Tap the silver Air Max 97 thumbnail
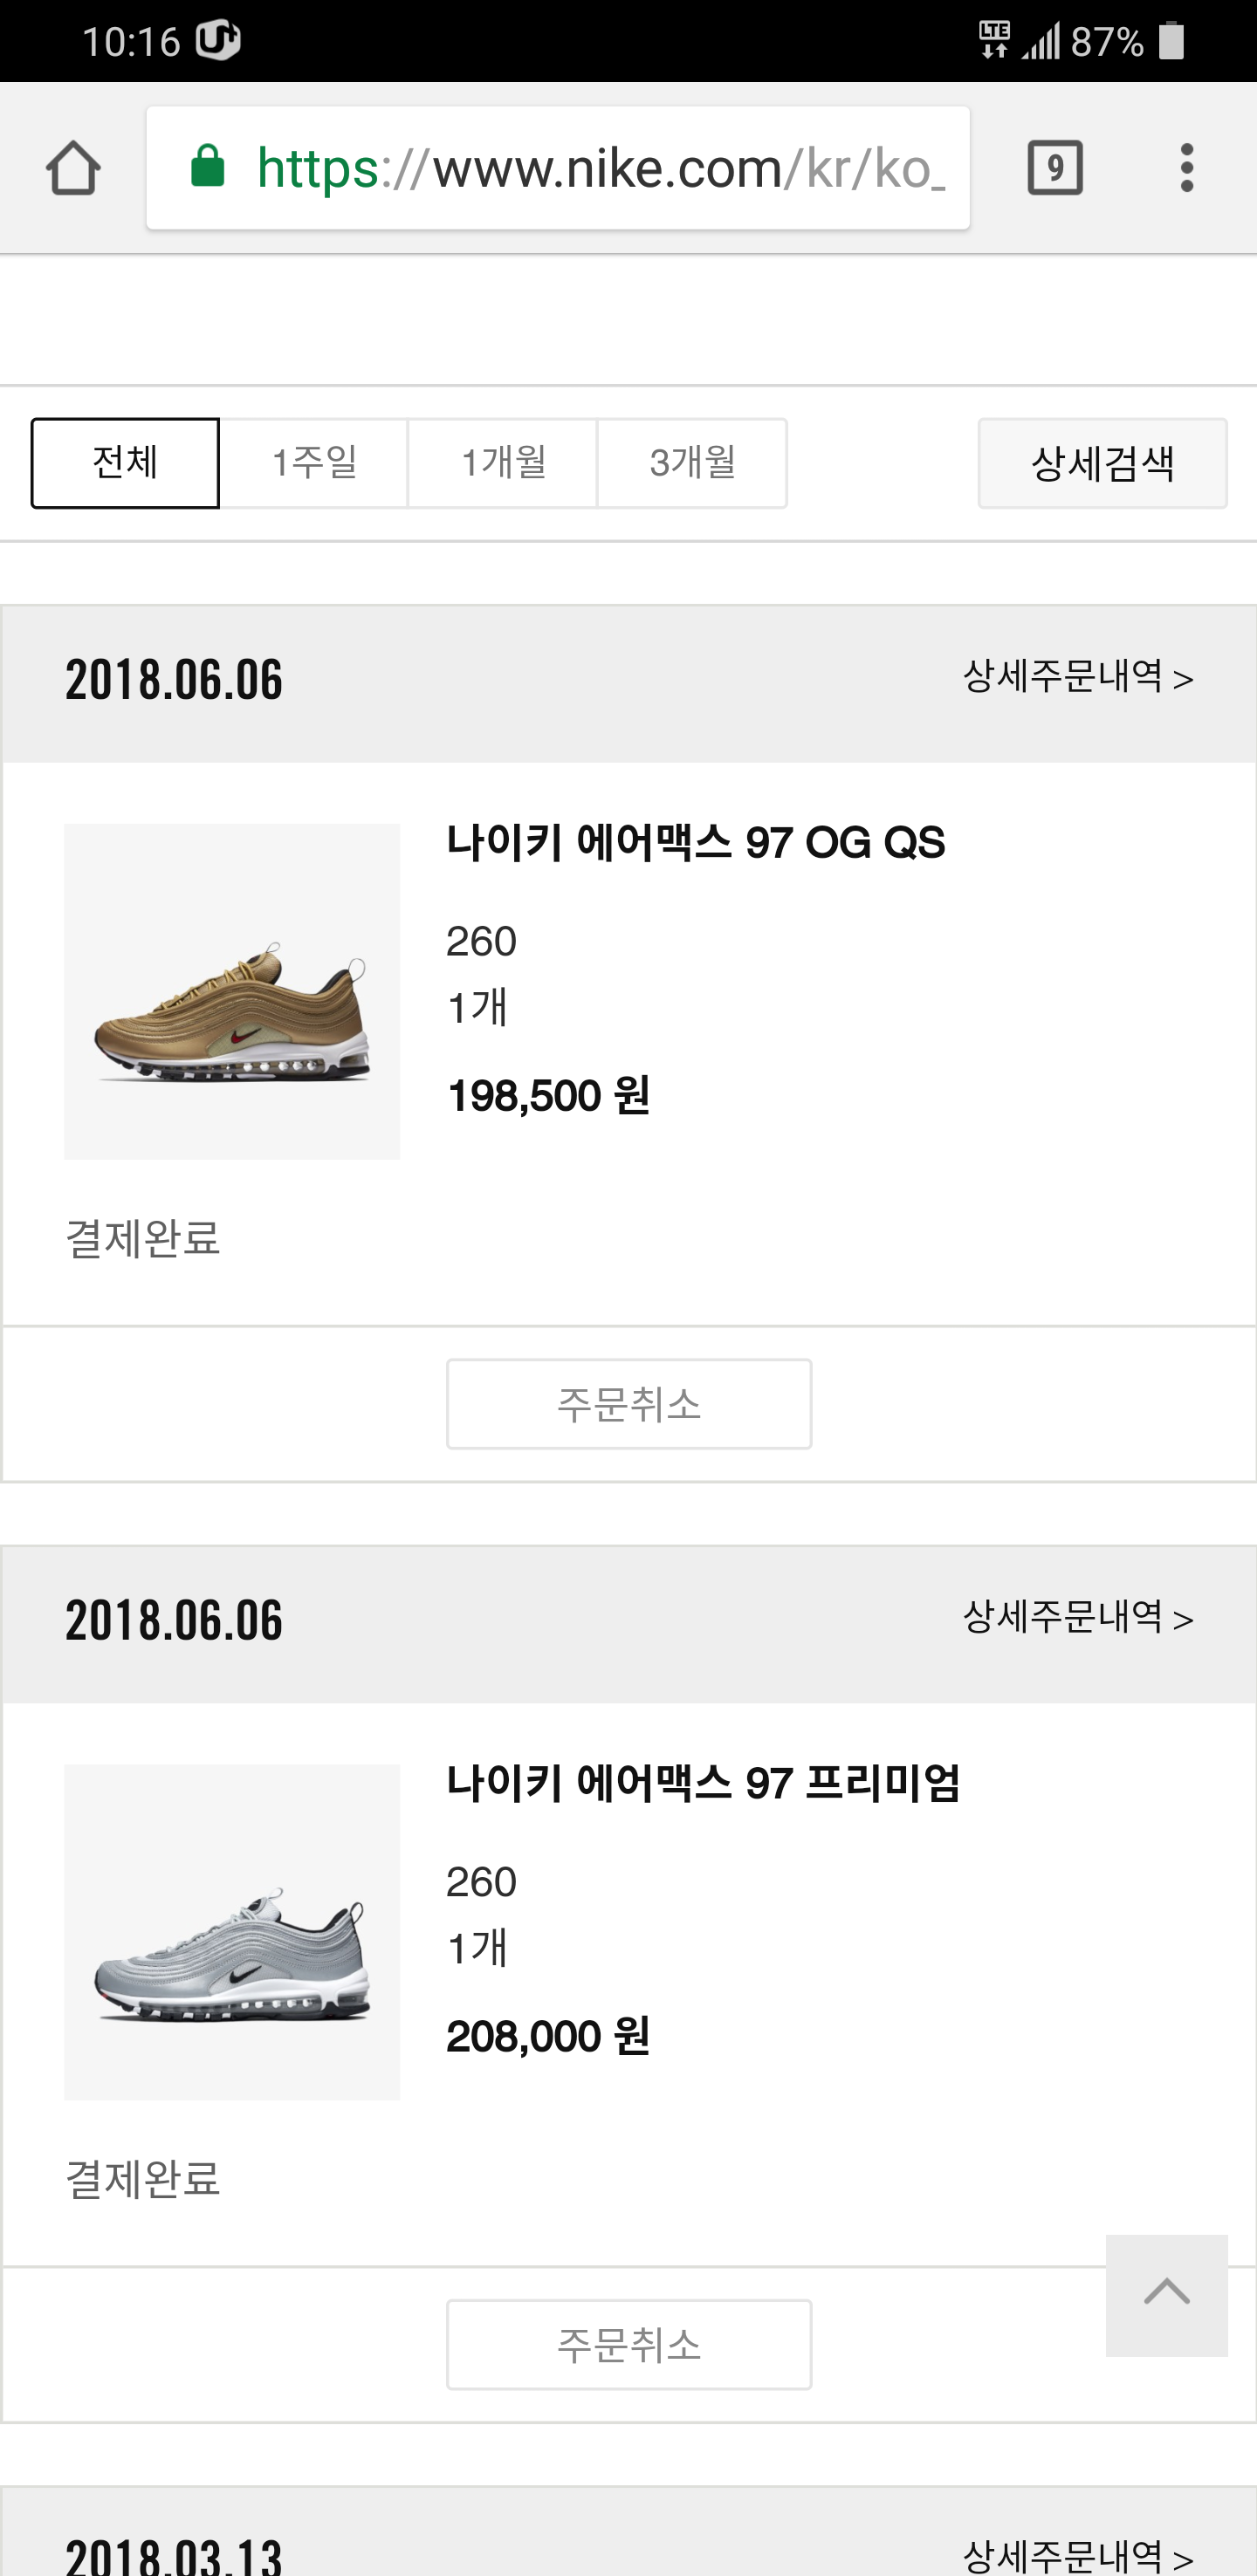The height and width of the screenshot is (2576, 1257). (232, 1932)
